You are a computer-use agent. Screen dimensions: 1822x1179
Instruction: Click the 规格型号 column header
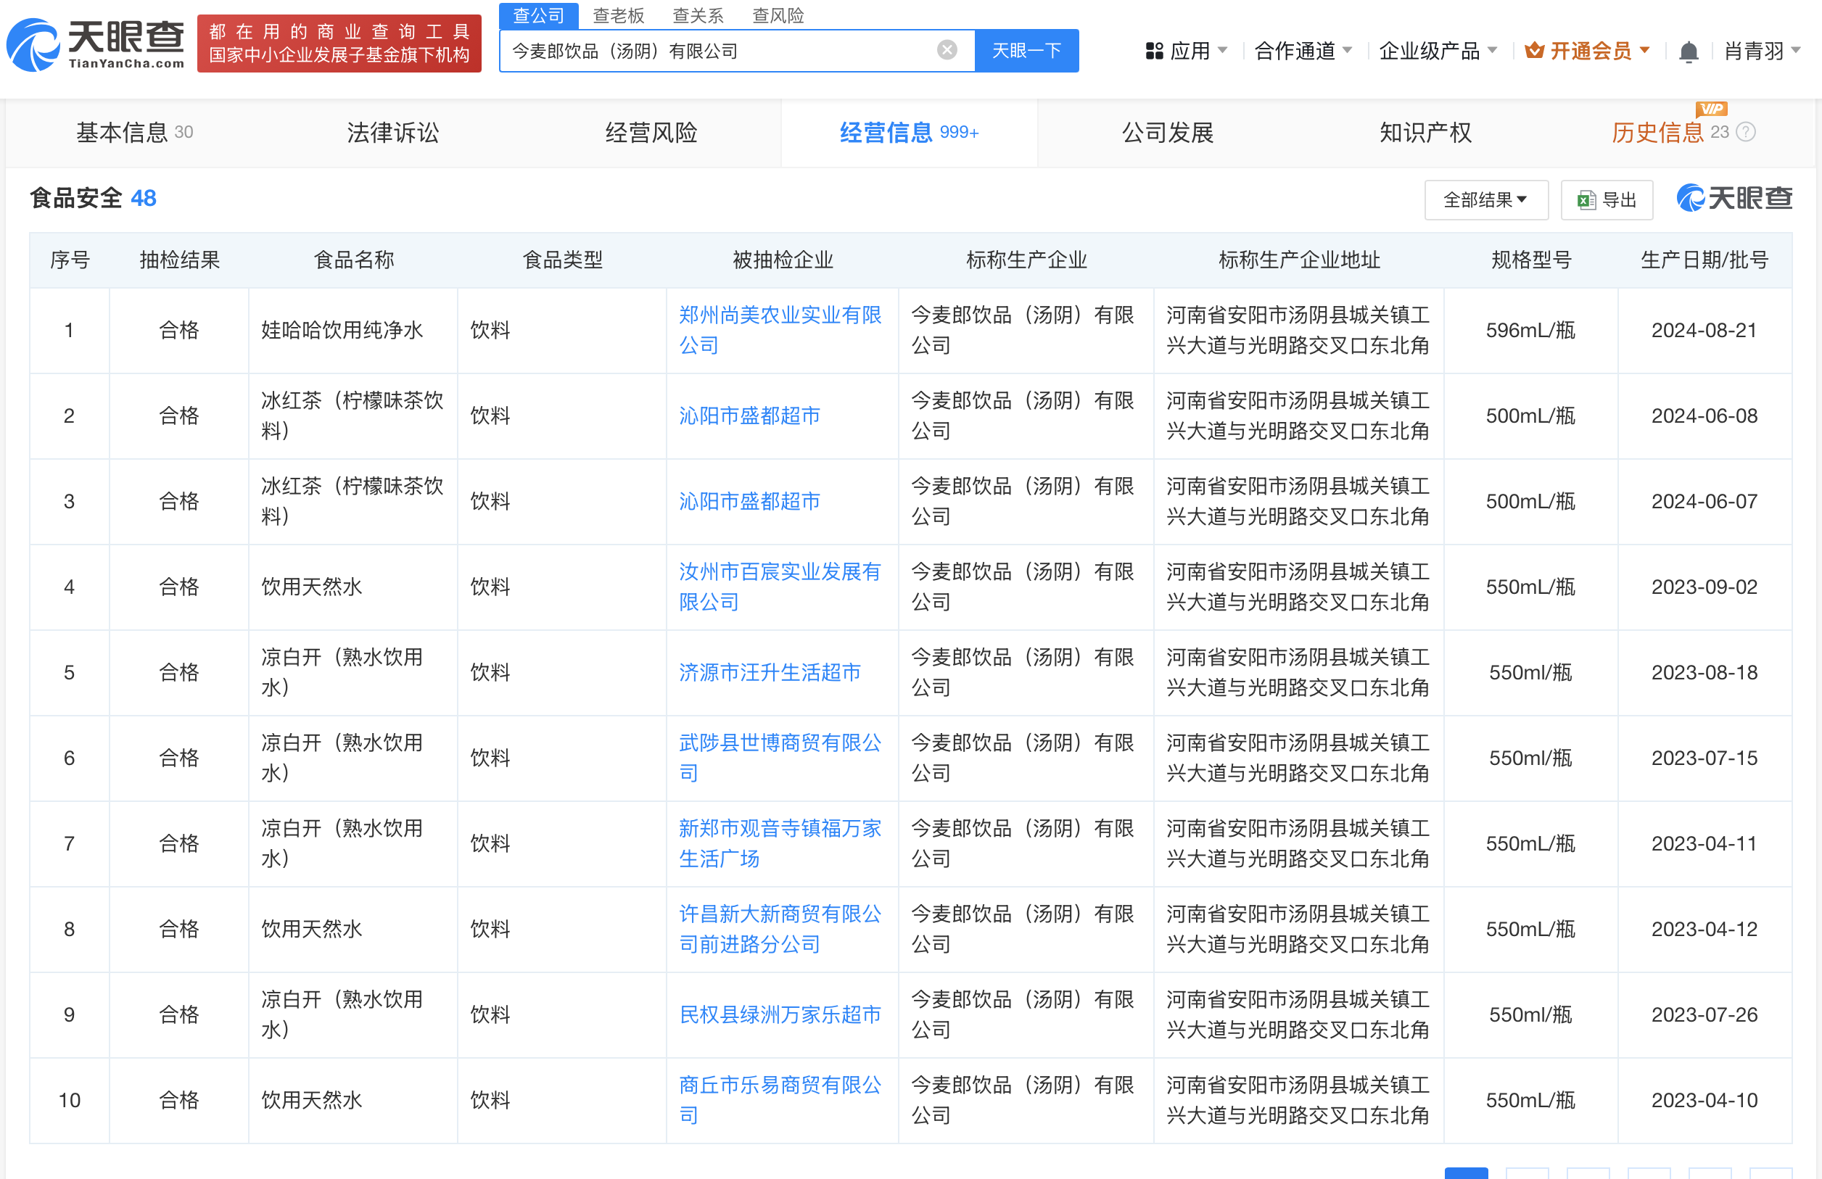(1531, 260)
